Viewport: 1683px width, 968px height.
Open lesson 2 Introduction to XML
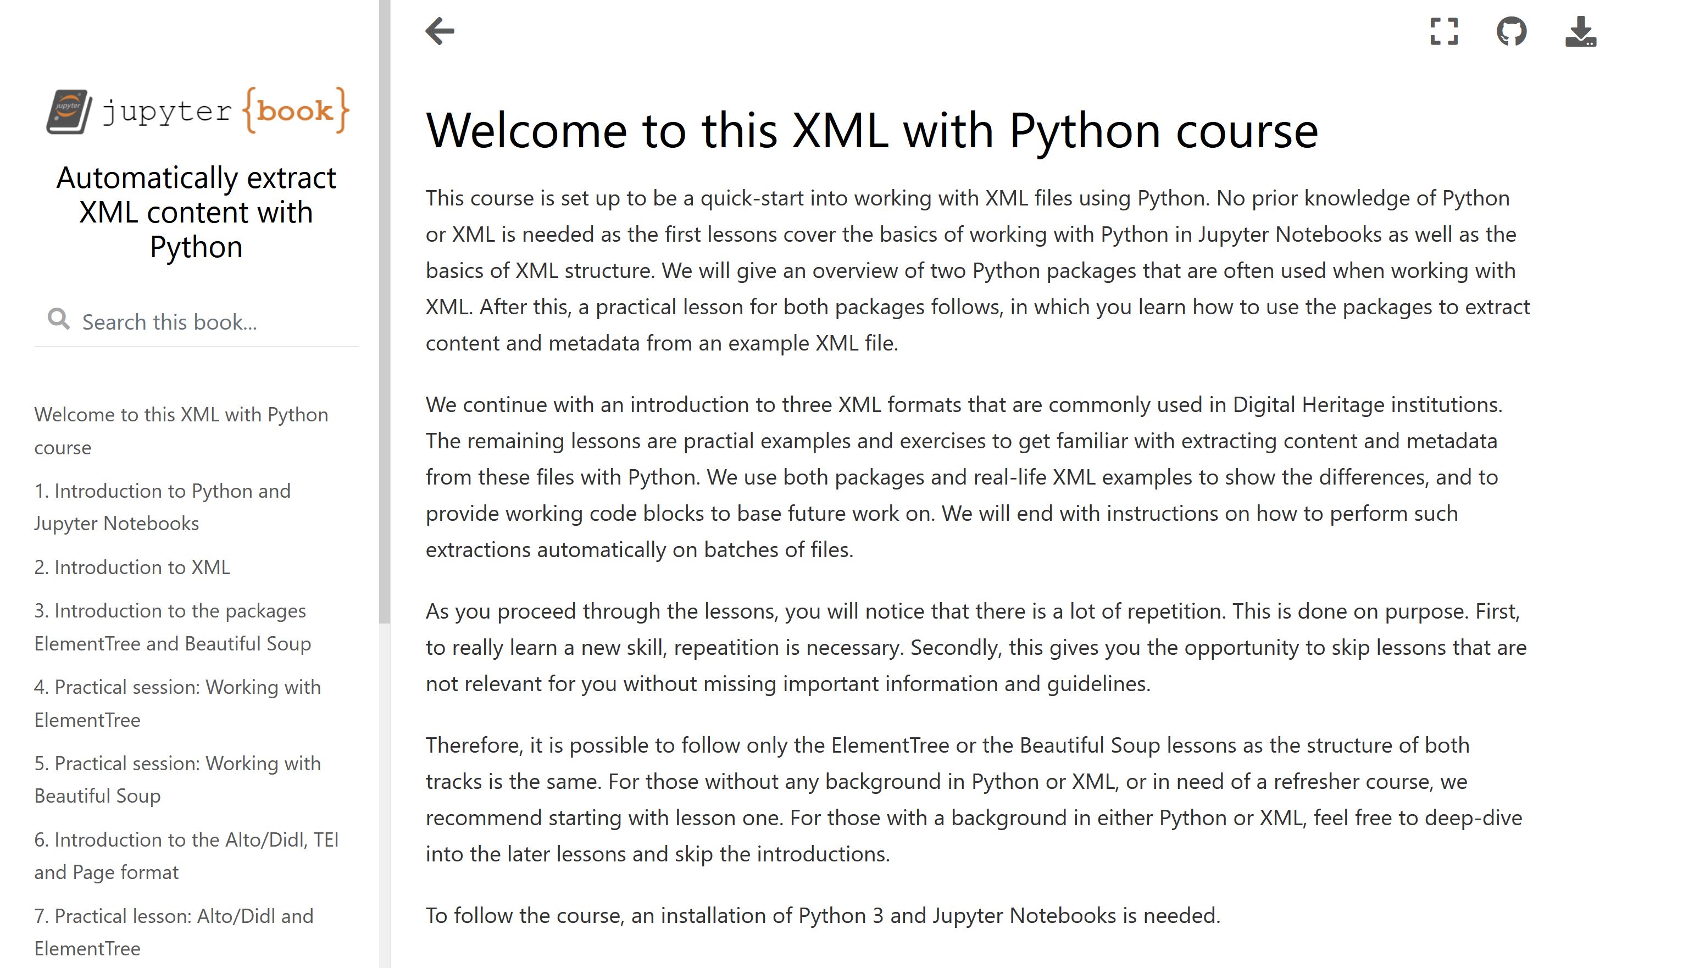click(132, 567)
